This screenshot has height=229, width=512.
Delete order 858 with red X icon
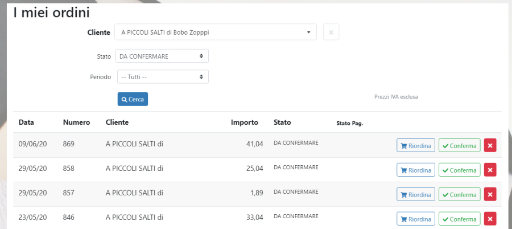(x=490, y=170)
